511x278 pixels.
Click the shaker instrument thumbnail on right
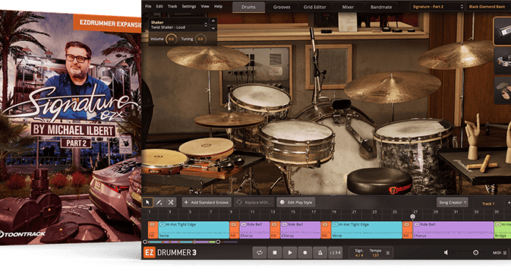(x=503, y=28)
